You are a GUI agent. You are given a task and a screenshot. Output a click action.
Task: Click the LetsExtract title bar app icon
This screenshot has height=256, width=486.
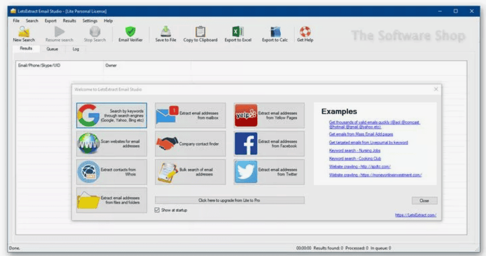[13, 11]
